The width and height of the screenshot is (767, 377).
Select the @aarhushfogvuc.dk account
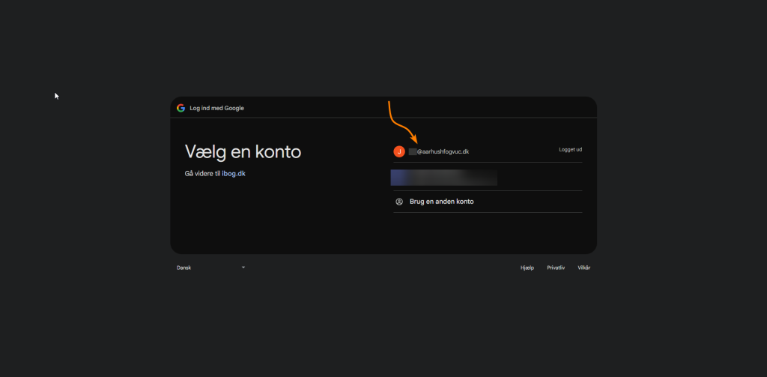[442, 151]
